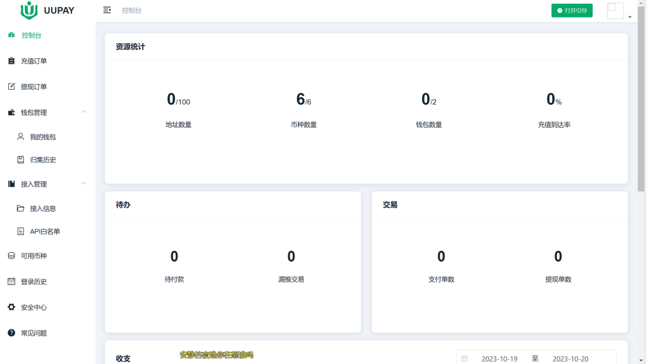Open the user avatar dropdown arrow
Screen dimensions: 647x364
pyautogui.click(x=629, y=17)
